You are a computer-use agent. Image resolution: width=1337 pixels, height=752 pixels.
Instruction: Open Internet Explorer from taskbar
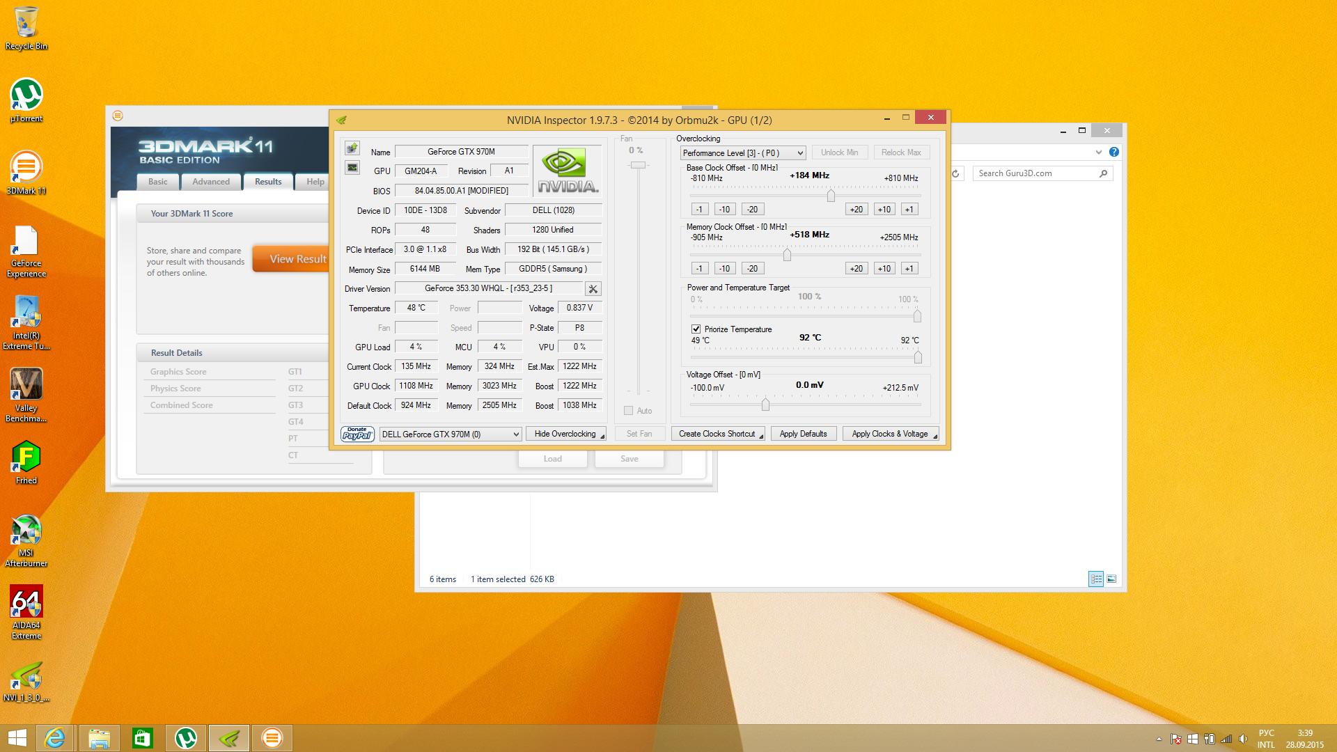[x=55, y=738]
